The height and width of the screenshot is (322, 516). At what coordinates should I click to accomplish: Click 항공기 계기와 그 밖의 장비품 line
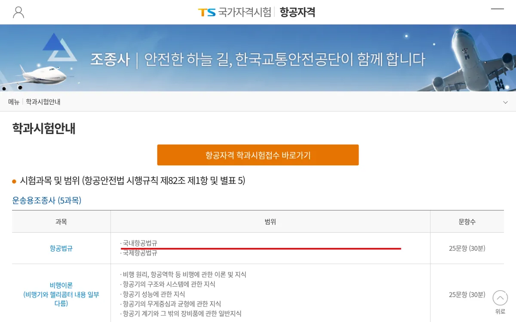pyautogui.click(x=181, y=314)
